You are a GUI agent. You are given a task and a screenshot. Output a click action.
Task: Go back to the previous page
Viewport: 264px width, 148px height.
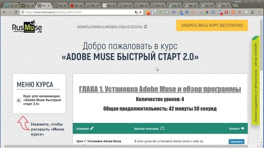pyautogui.click(x=5, y=12)
